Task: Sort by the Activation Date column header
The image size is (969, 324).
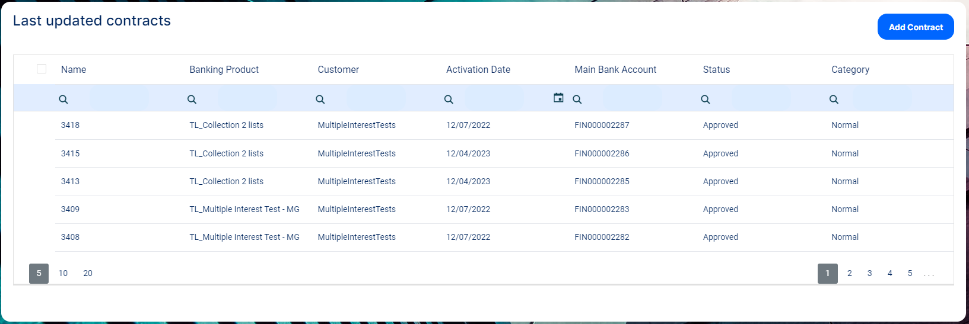Action: click(478, 69)
